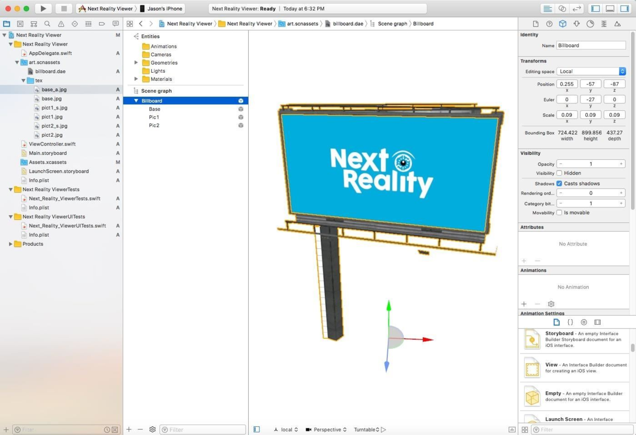Open the Media library in the utilities panel
Image resolution: width=636 pixels, height=435 pixels.
tap(597, 322)
